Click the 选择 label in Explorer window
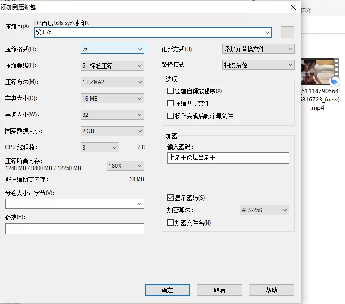Image resolution: width=345 pixels, height=304 pixels. click(306, 10)
